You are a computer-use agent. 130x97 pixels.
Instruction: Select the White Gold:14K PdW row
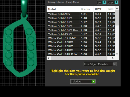[81, 54]
